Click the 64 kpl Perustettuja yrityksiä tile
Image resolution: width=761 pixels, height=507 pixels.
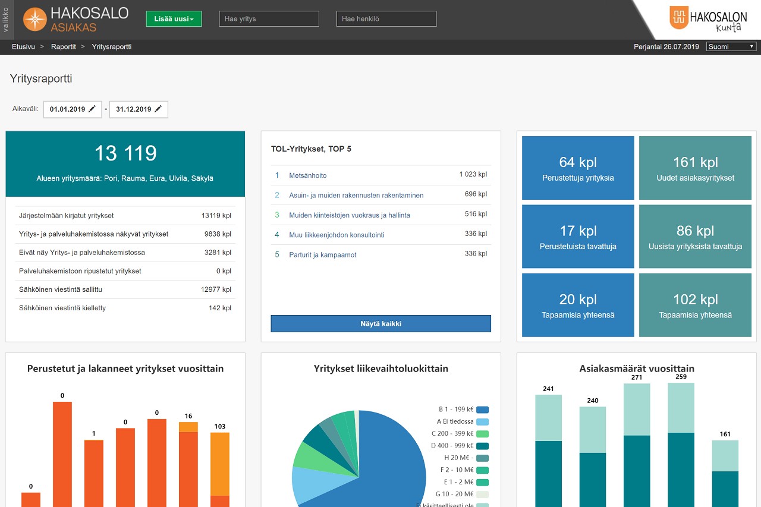pyautogui.click(x=578, y=168)
